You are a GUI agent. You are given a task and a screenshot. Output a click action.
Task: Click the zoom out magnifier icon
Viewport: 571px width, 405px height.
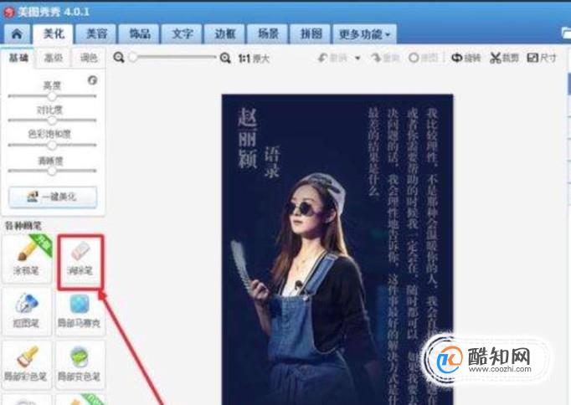tap(118, 58)
